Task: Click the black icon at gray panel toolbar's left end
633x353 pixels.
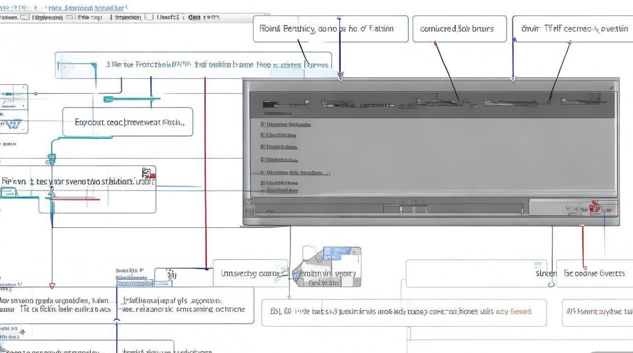Action: point(269,104)
